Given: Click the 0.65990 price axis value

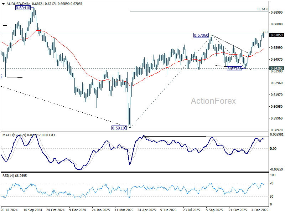Looking at the screenshot, I should coord(277,48).
